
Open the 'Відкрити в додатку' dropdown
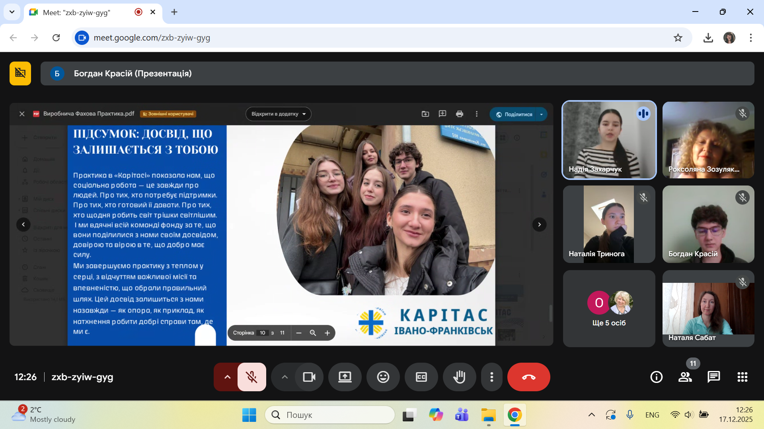click(x=278, y=114)
